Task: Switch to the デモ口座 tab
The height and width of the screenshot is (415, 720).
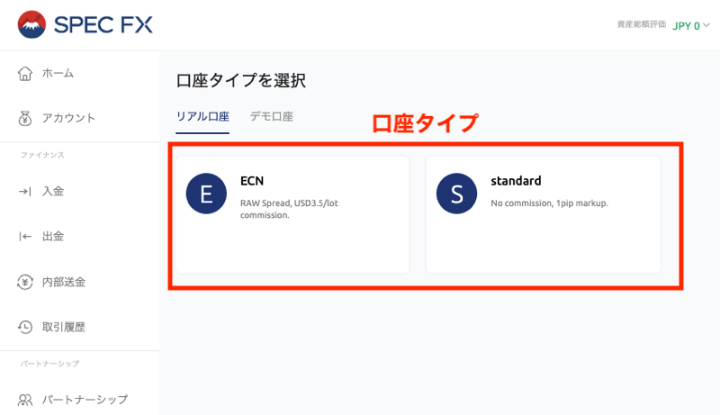Action: click(x=271, y=116)
